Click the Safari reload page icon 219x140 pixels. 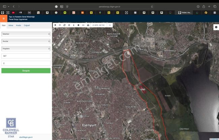(x=152, y=6)
